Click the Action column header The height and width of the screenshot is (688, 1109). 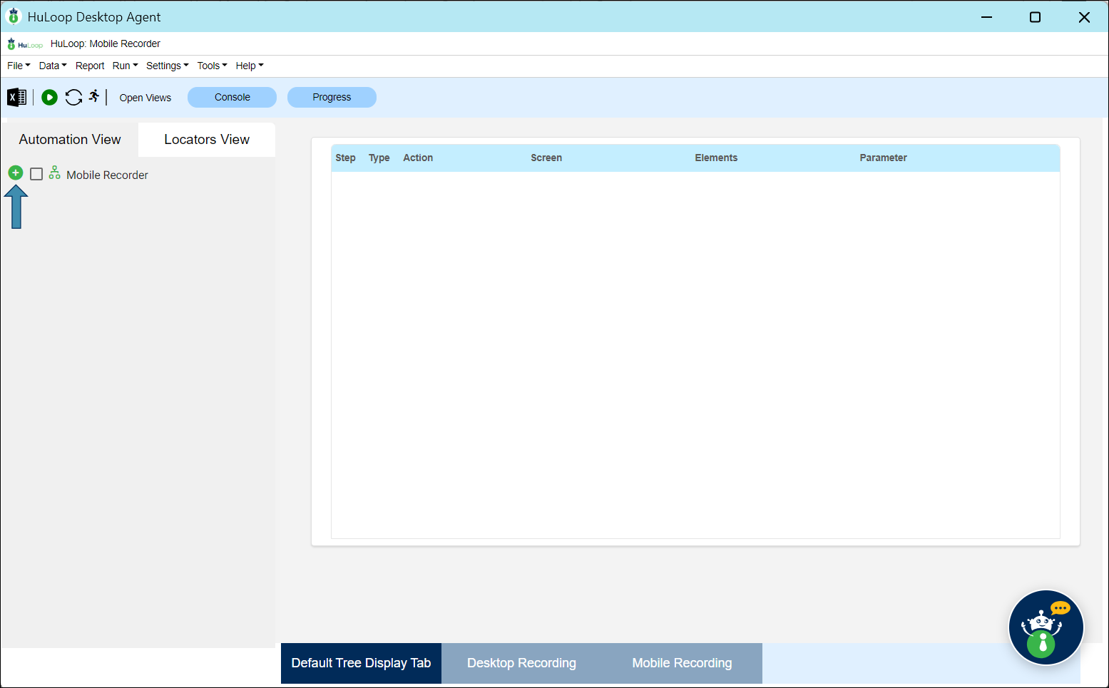point(418,158)
